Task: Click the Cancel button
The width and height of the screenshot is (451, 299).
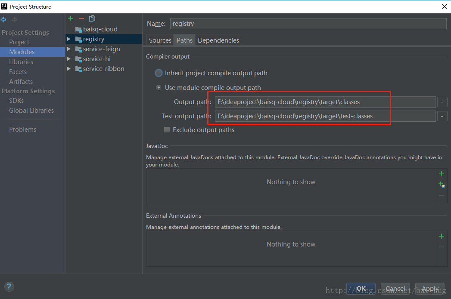Action: [x=395, y=288]
